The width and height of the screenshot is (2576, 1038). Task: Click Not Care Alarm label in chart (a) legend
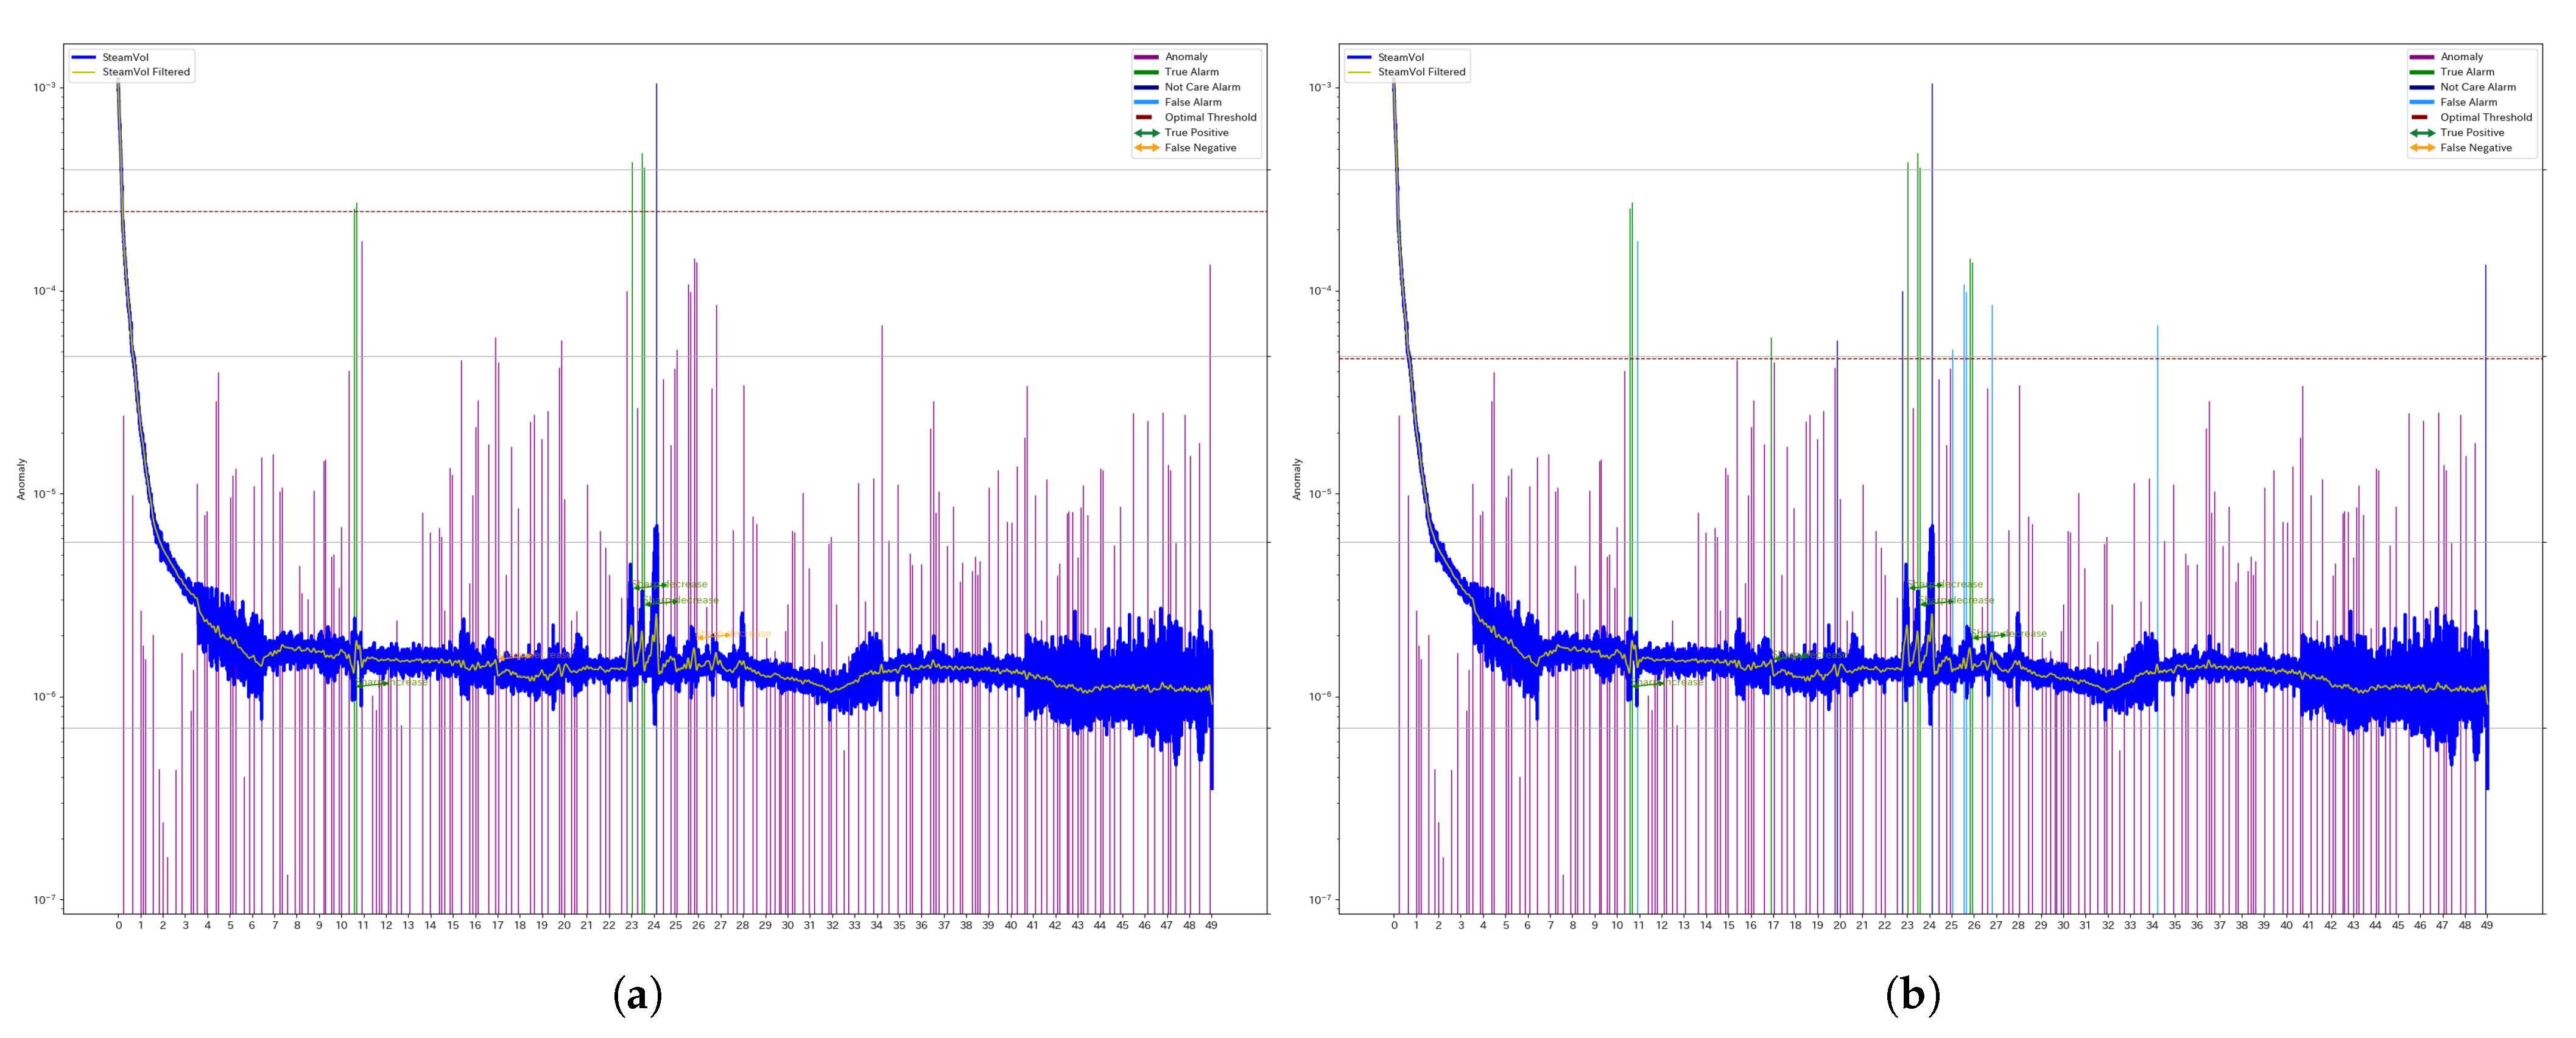coord(1202,87)
